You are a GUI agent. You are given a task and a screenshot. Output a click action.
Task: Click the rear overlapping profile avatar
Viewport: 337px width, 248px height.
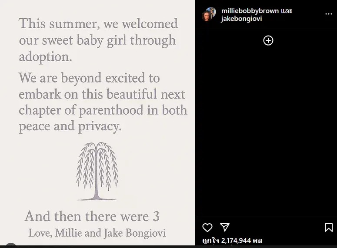[212, 11]
